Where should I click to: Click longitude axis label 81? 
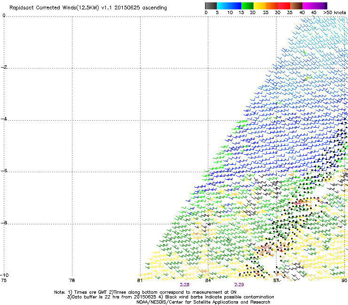[140, 281]
